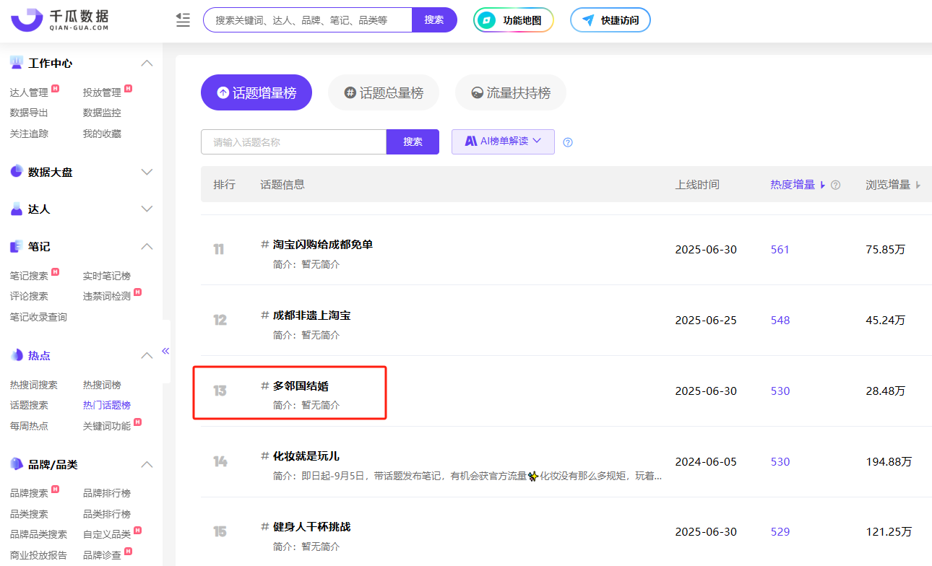Collapse the 品牌/品类 section chevron

tap(147, 464)
